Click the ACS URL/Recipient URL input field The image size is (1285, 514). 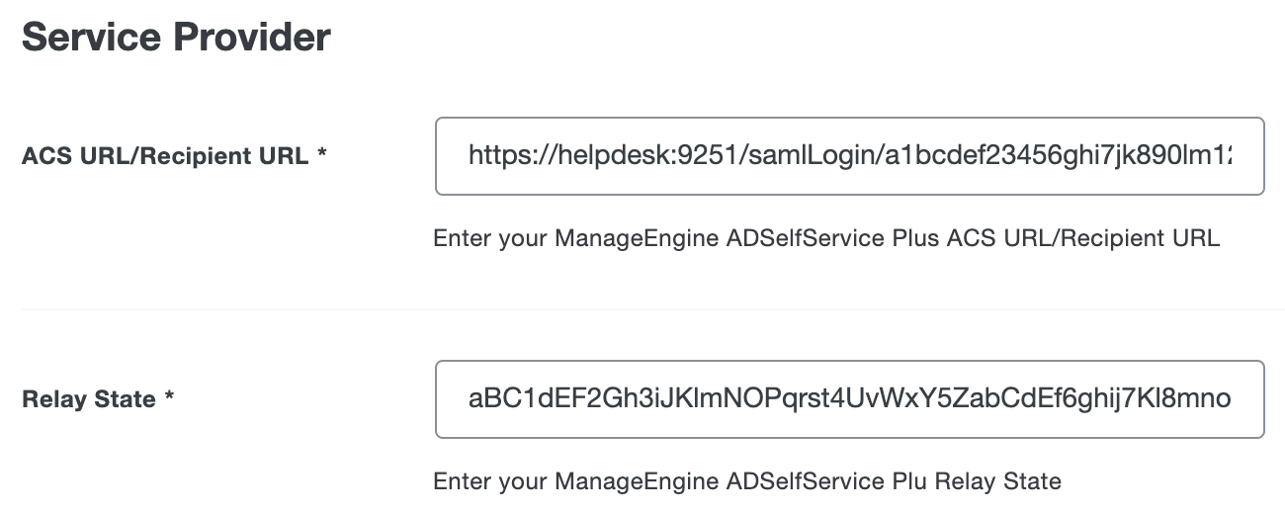click(848, 156)
